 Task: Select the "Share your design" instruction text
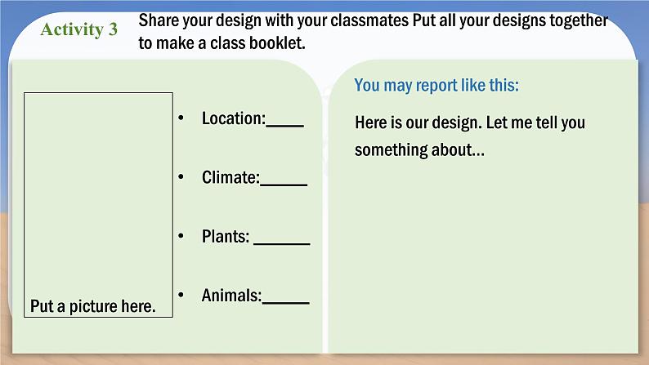click(x=373, y=20)
